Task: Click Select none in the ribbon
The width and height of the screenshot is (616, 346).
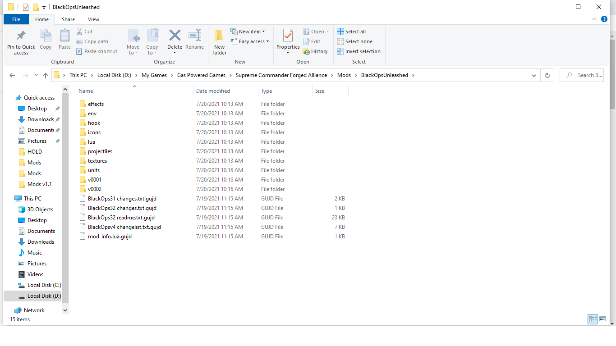Action: 354,41
